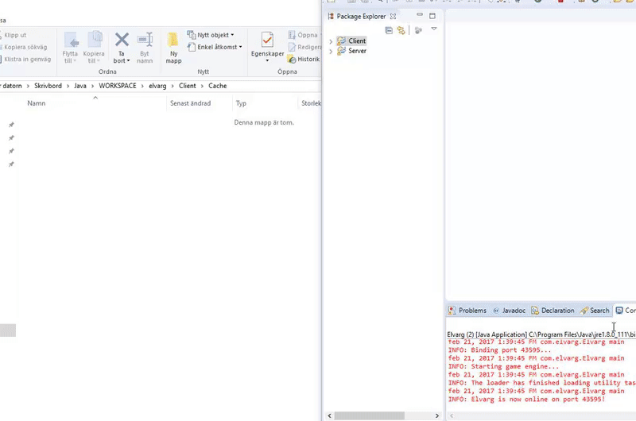Click the Ta bort delete X icon
Screen dimensions: 636x421
[122, 40]
